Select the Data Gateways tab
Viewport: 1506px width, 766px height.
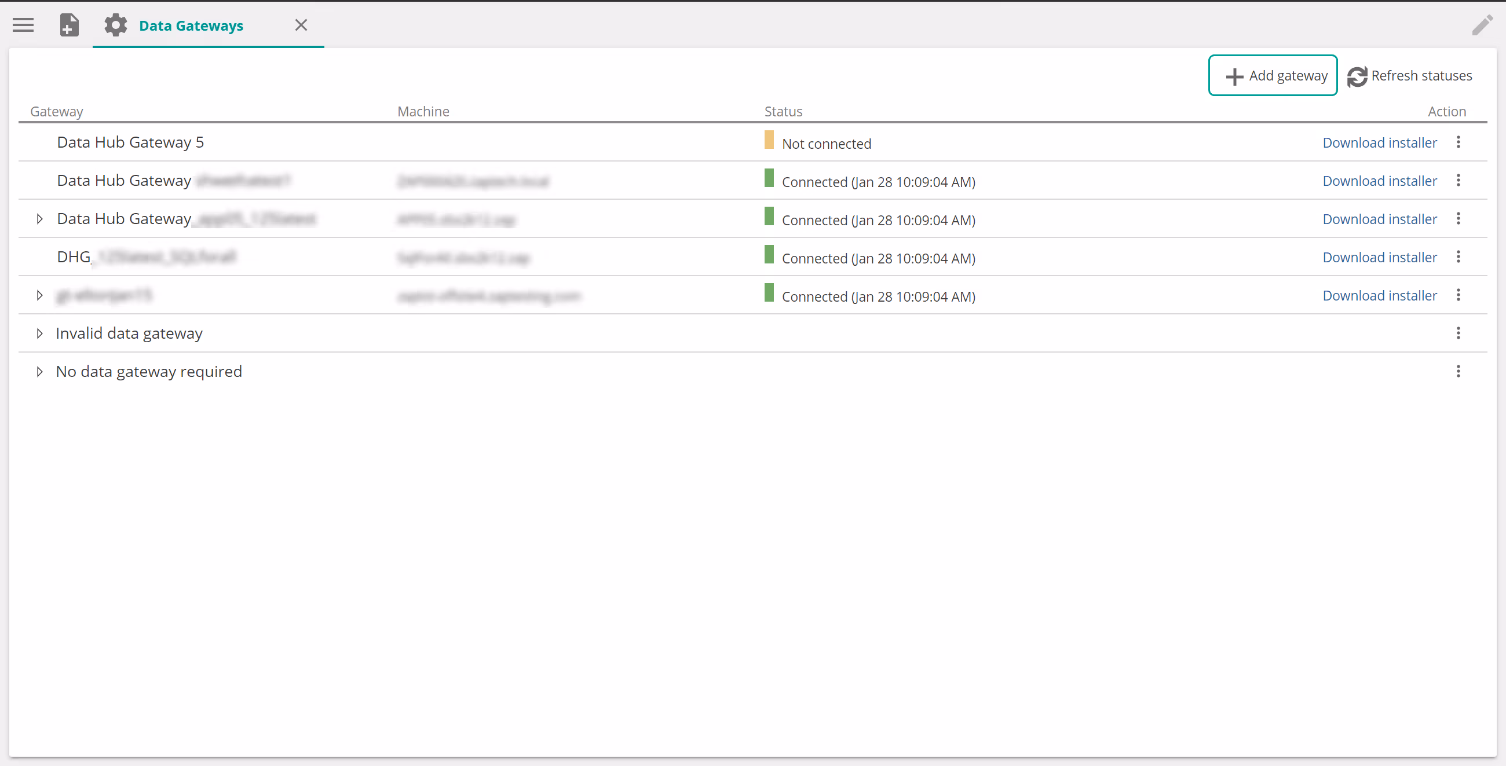point(191,25)
